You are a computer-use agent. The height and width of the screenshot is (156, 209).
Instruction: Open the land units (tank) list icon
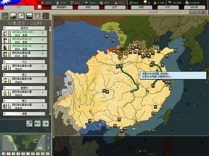13,16
